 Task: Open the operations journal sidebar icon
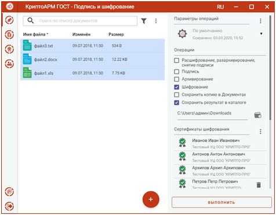click(9, 192)
